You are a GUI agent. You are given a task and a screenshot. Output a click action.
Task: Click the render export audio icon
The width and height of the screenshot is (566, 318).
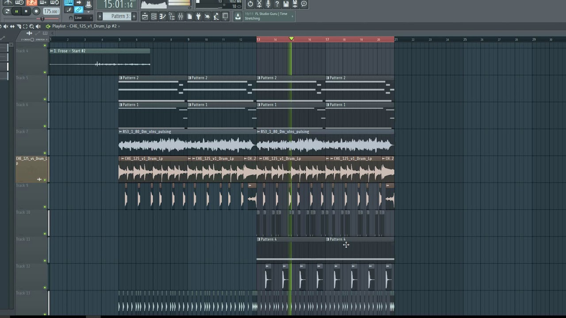[x=295, y=4]
